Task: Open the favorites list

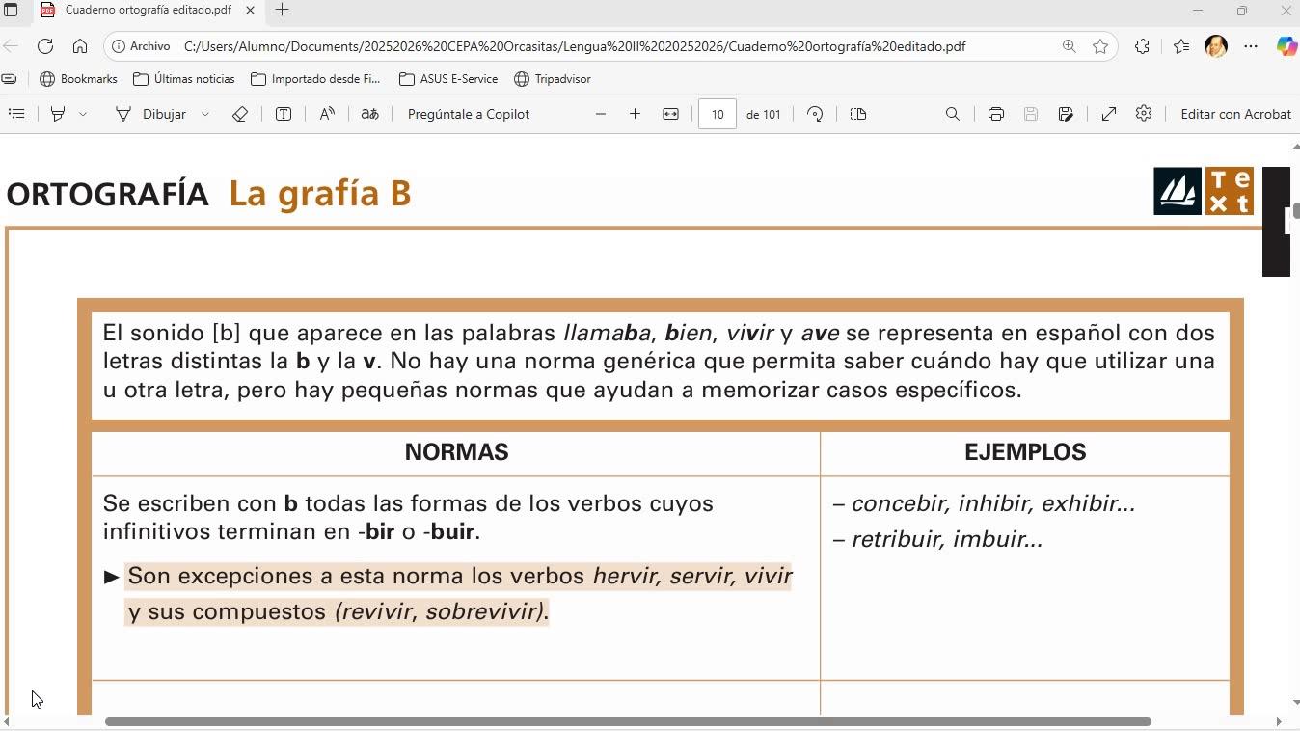Action: tap(1181, 46)
